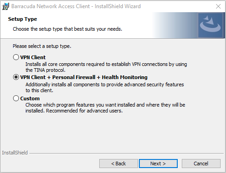Image resolution: width=226 pixels, height=173 pixels.
Task: Click the window title "Barracuda Network Access Client"
Action: [51, 6]
